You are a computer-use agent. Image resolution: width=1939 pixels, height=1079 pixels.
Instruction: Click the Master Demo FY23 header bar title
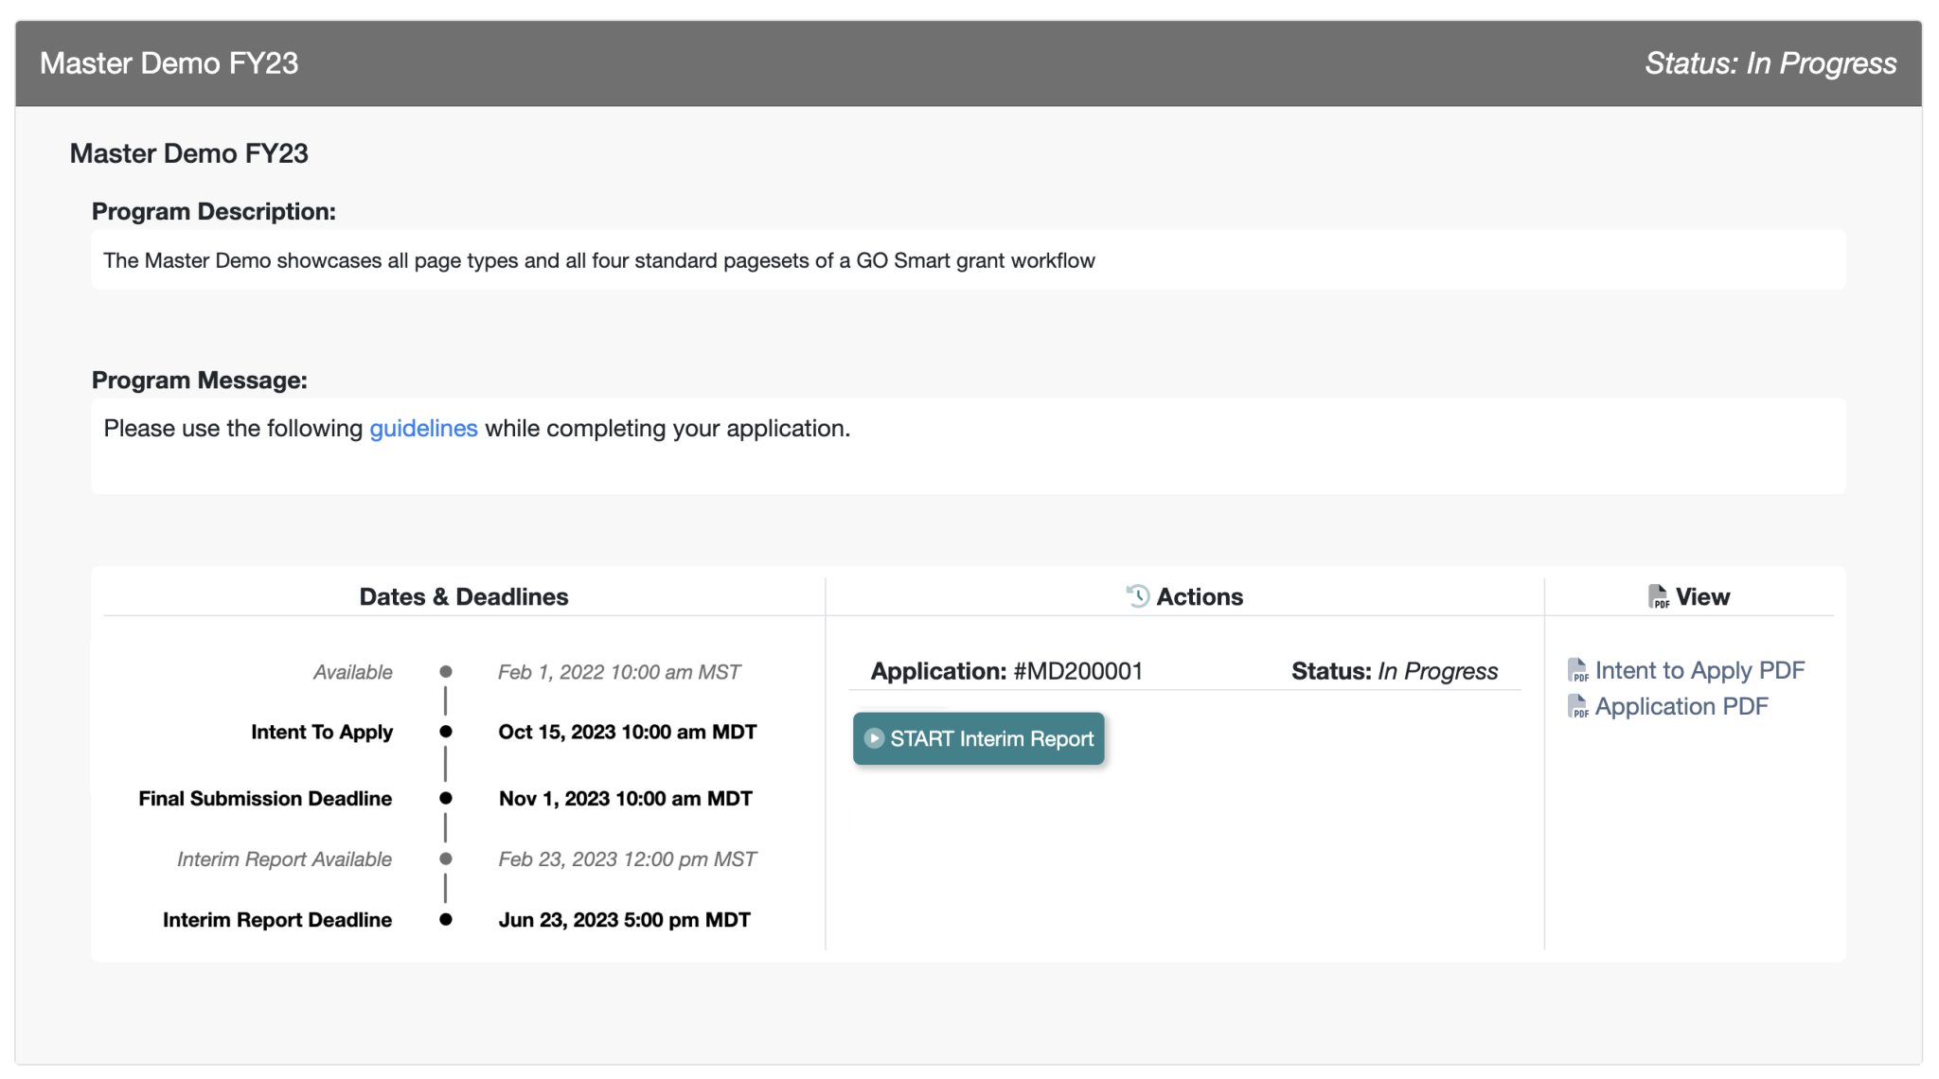(169, 63)
